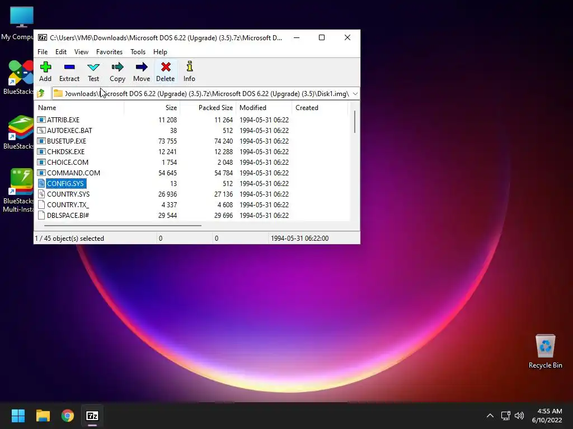This screenshot has width=573, height=429.
Task: Launch Chrome from taskbar
Action: [68, 416]
